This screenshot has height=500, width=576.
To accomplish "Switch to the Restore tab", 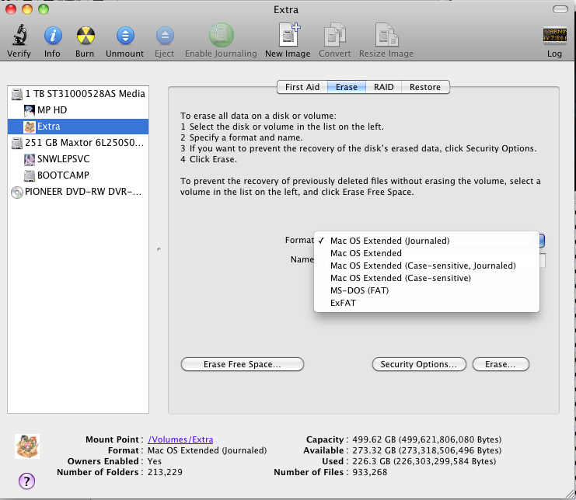I will [x=425, y=87].
